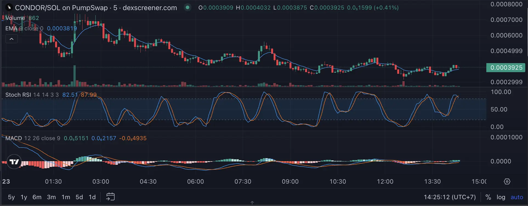Open the go-to-date calendar icon
This screenshot has width=528, height=206.
coord(110,197)
